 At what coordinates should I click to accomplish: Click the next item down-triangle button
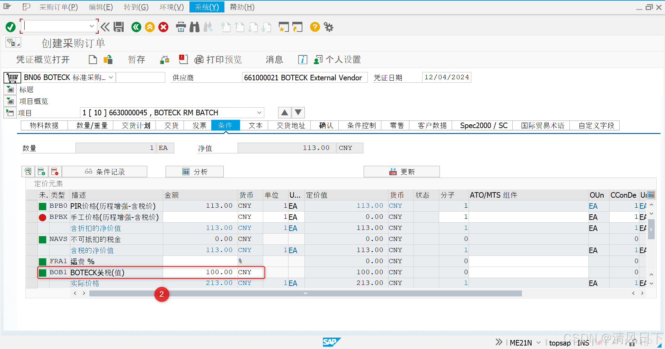298,113
